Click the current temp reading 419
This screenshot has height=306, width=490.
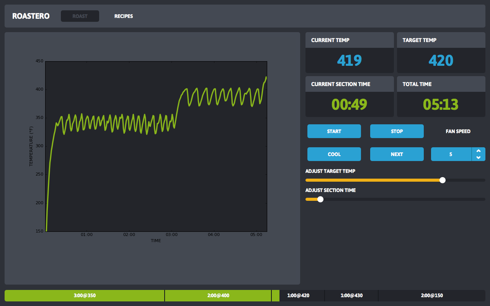pos(350,60)
